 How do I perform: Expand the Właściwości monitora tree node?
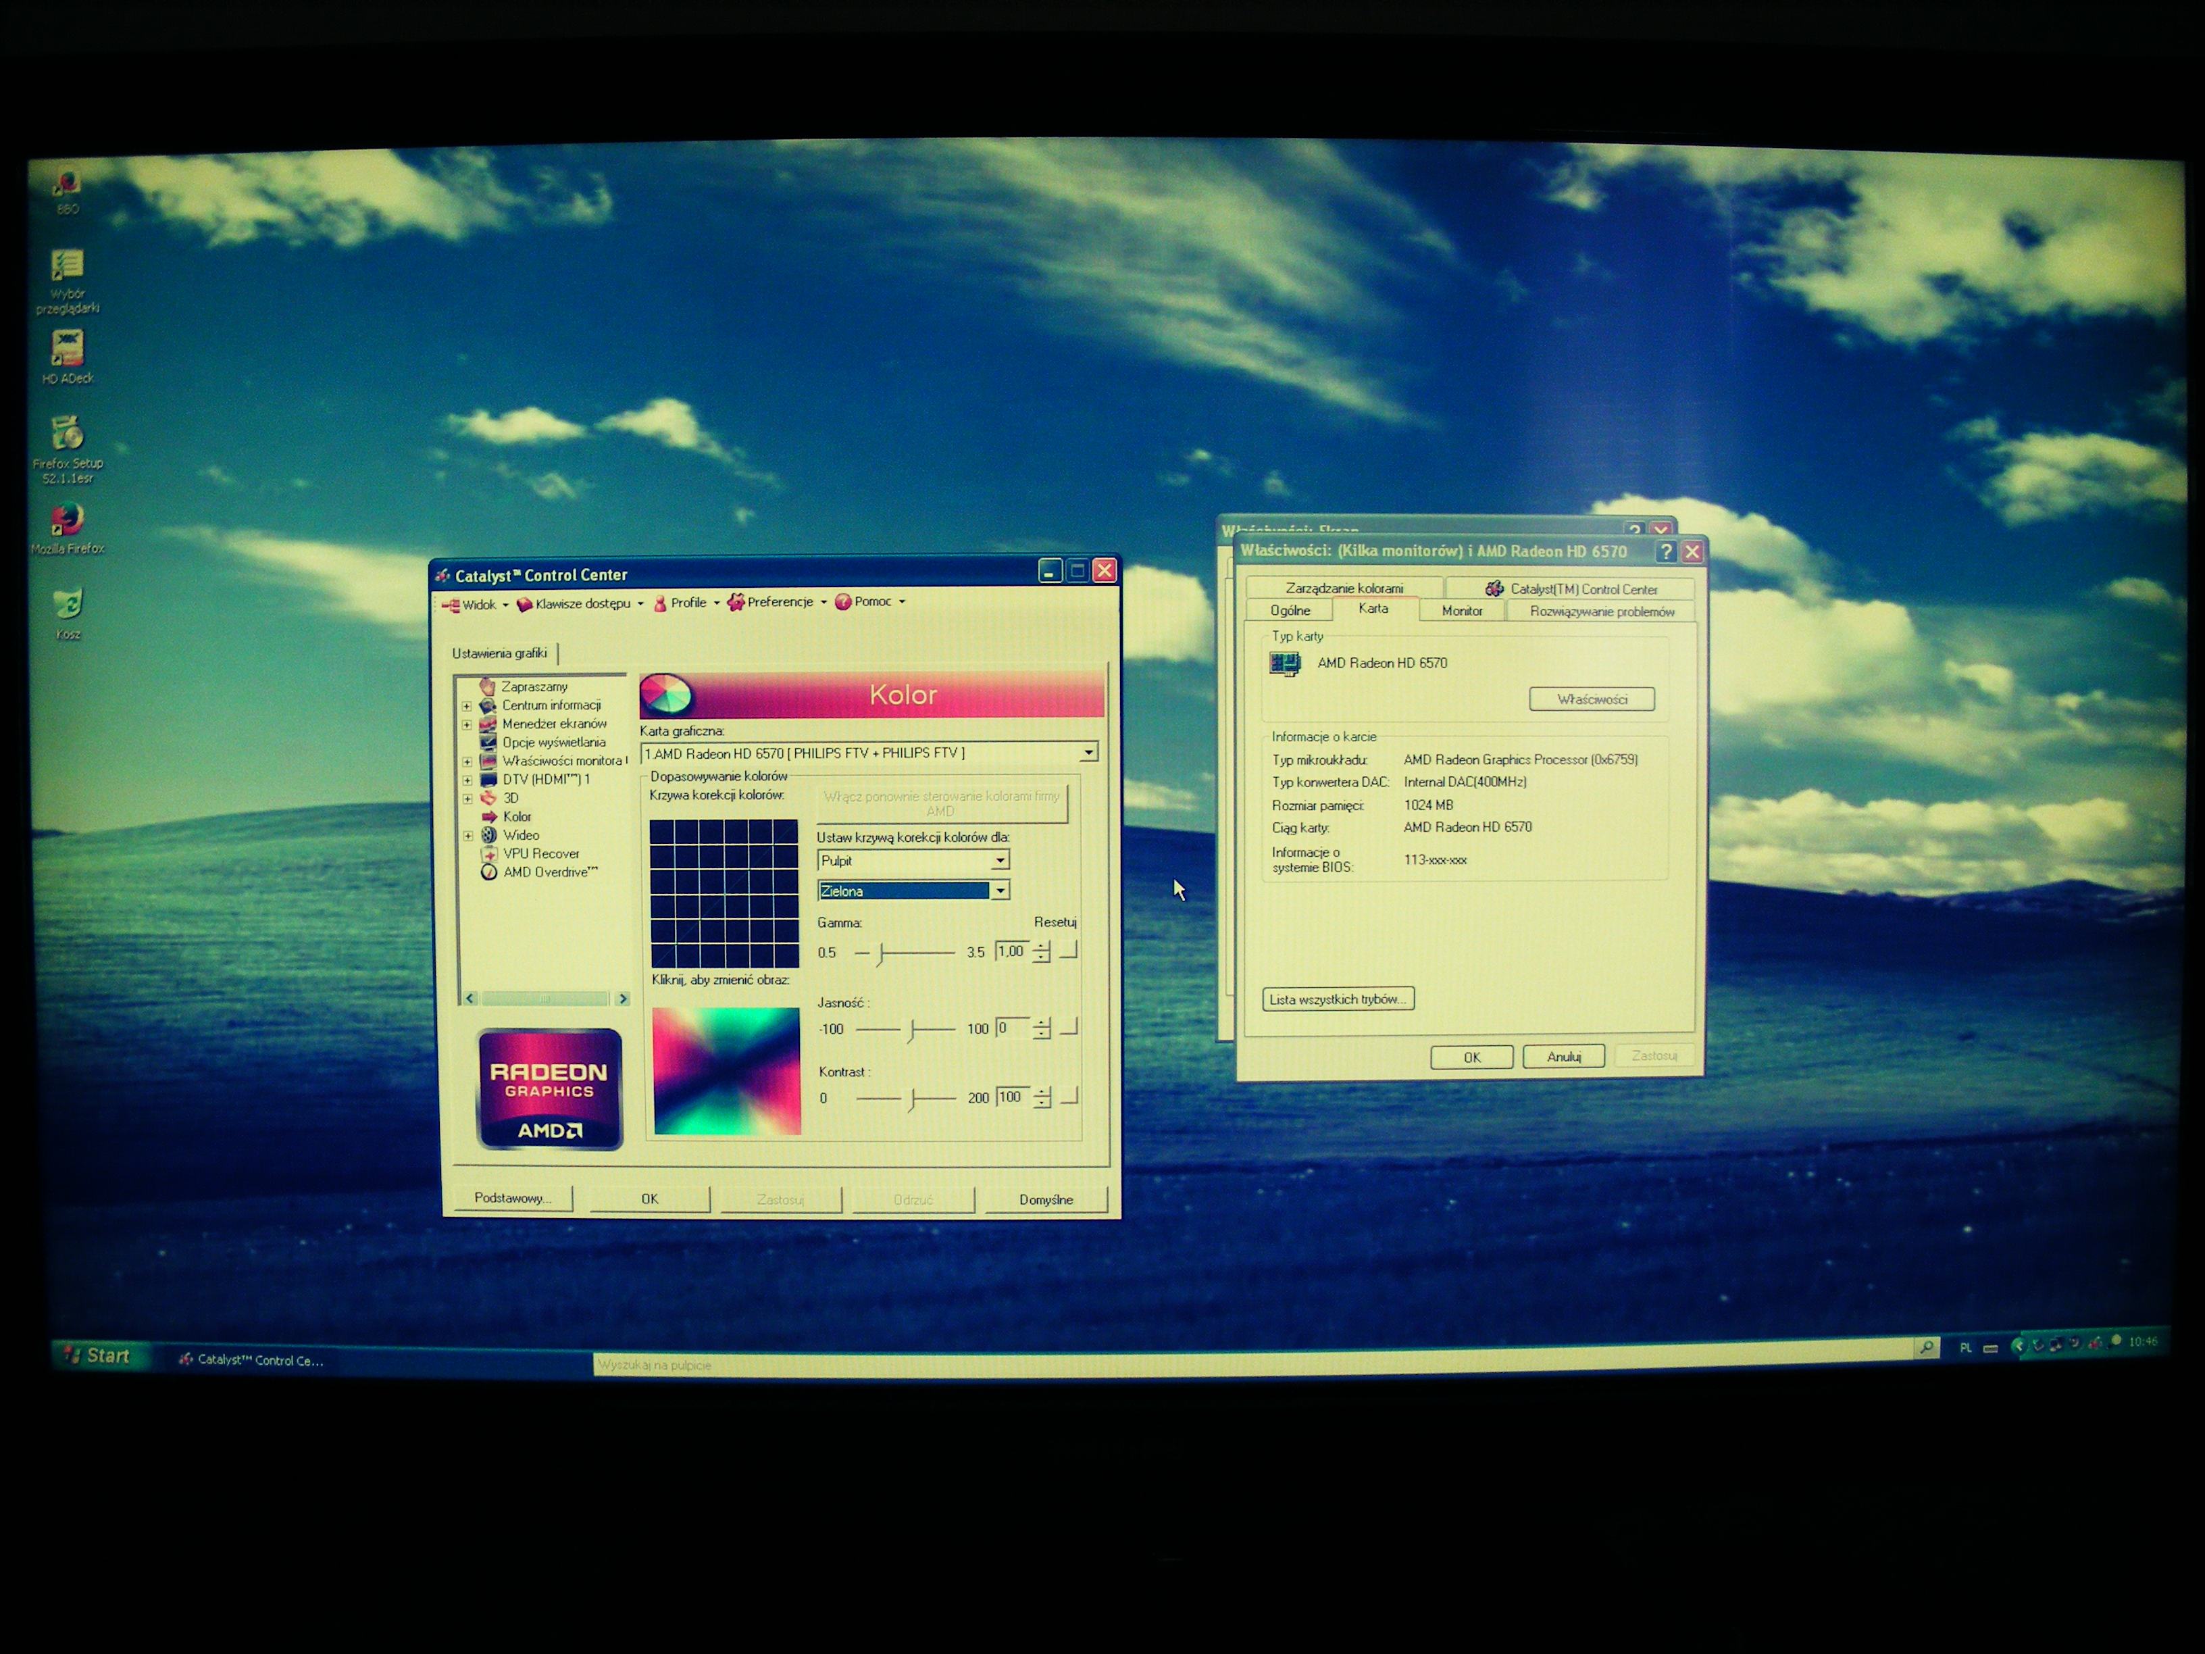467,761
